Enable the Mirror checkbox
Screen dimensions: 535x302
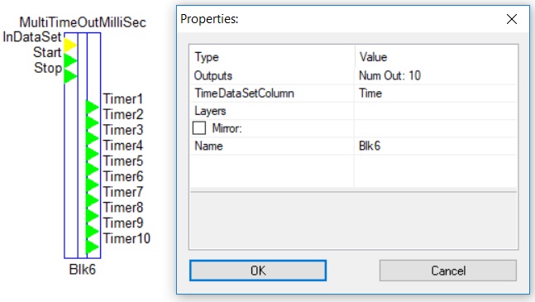point(199,128)
